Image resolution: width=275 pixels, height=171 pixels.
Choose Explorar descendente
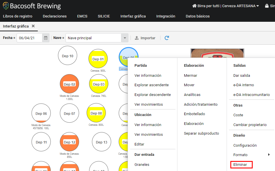153,95
